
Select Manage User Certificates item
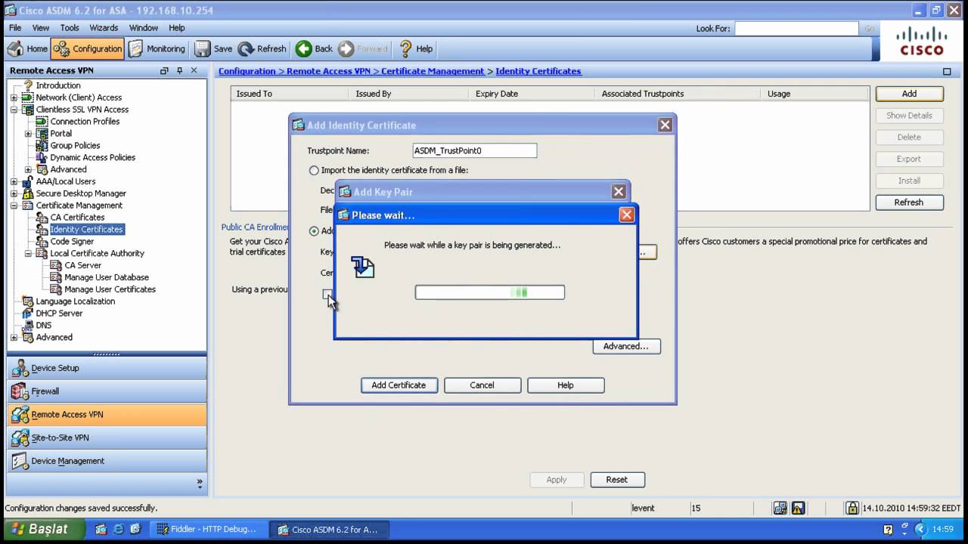tap(110, 289)
